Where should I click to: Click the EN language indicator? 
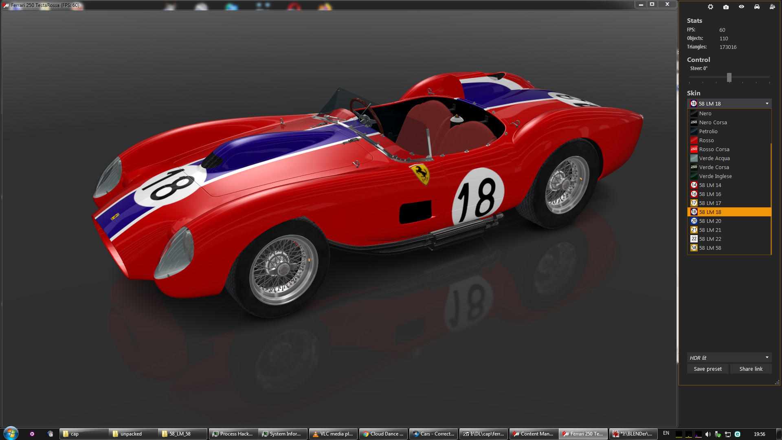click(x=666, y=433)
